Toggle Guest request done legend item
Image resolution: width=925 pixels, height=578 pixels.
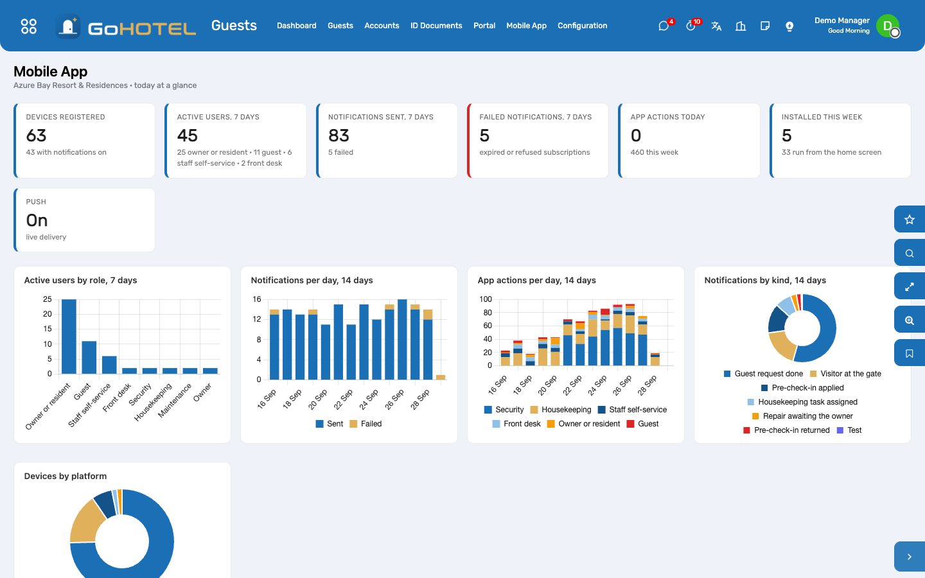763,374
